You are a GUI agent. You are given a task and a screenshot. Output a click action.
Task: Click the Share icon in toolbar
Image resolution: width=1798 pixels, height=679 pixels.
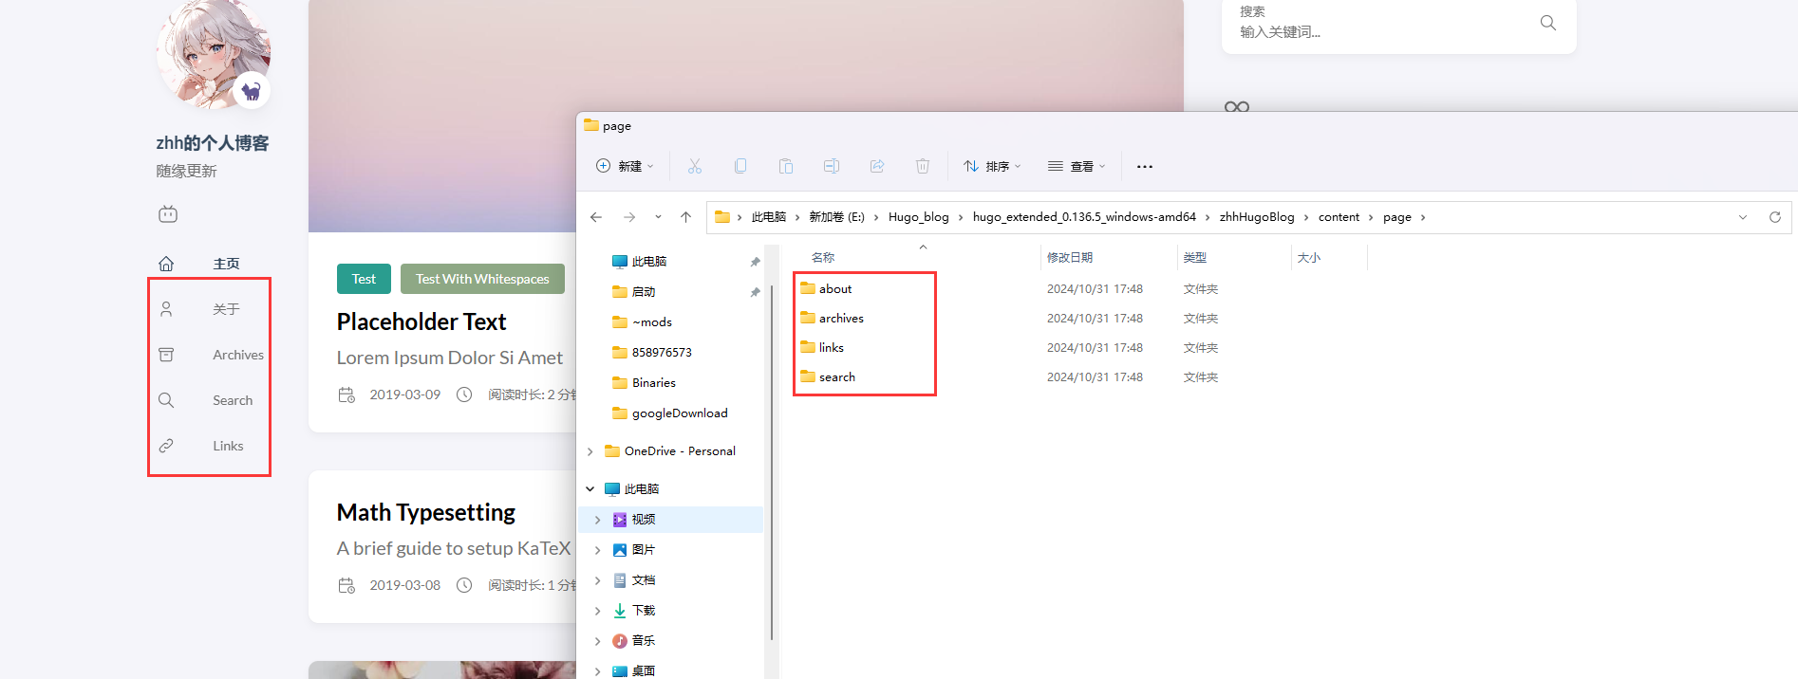point(877,166)
